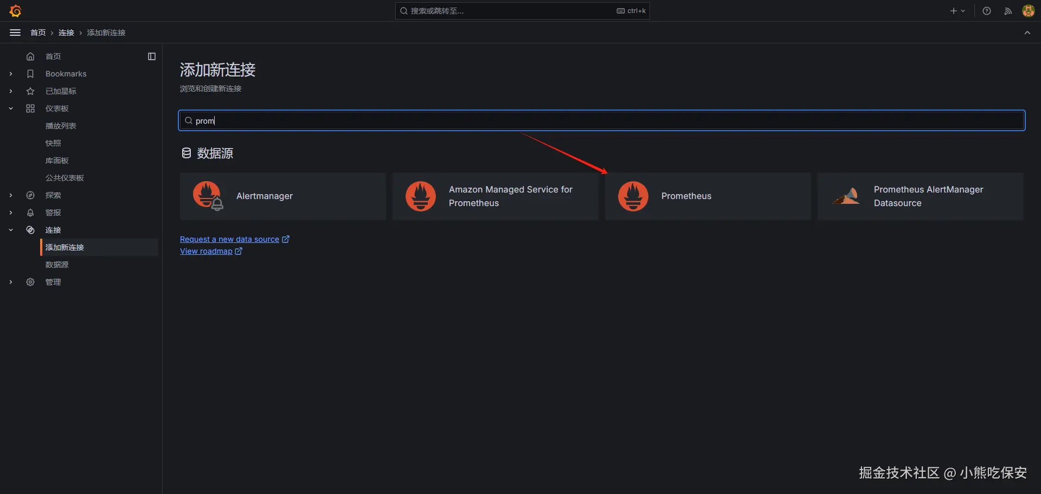1041x494 pixels.
Task: Click the starred star icon
Action: click(30, 91)
